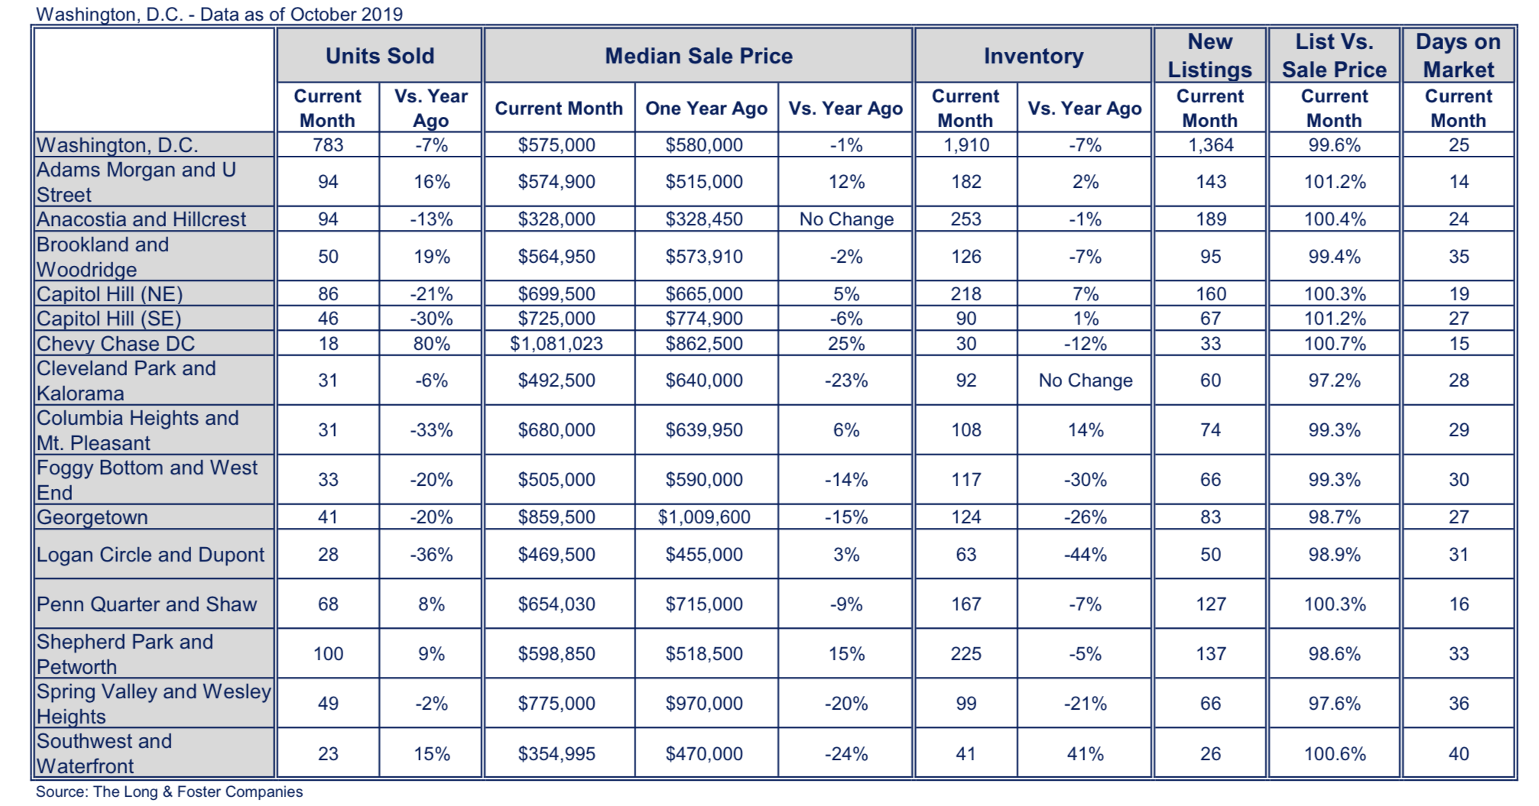Select the Georgetown row label
Screen dimensions: 1539x806
[x=93, y=517]
